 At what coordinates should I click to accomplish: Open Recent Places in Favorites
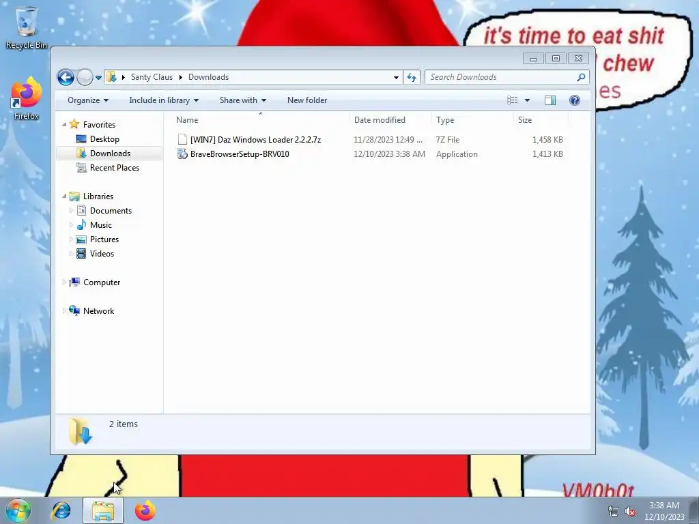tap(115, 168)
